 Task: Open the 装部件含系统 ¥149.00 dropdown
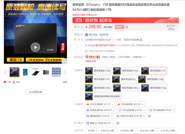pos(131,116)
